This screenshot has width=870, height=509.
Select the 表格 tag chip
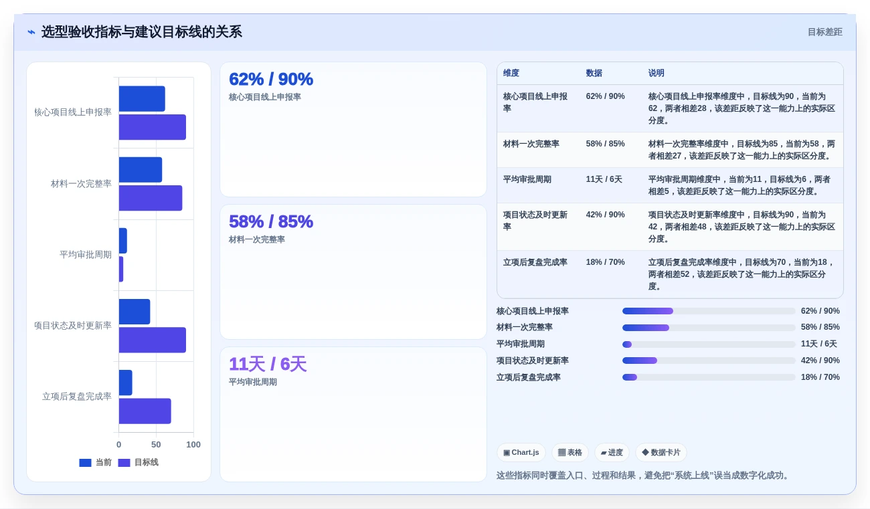pyautogui.click(x=570, y=453)
